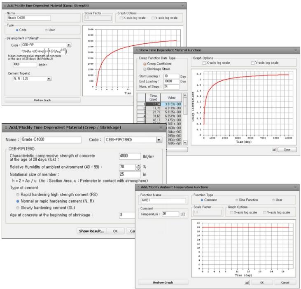Select the time cell 42.17
The image size is (301, 289).
153,120
